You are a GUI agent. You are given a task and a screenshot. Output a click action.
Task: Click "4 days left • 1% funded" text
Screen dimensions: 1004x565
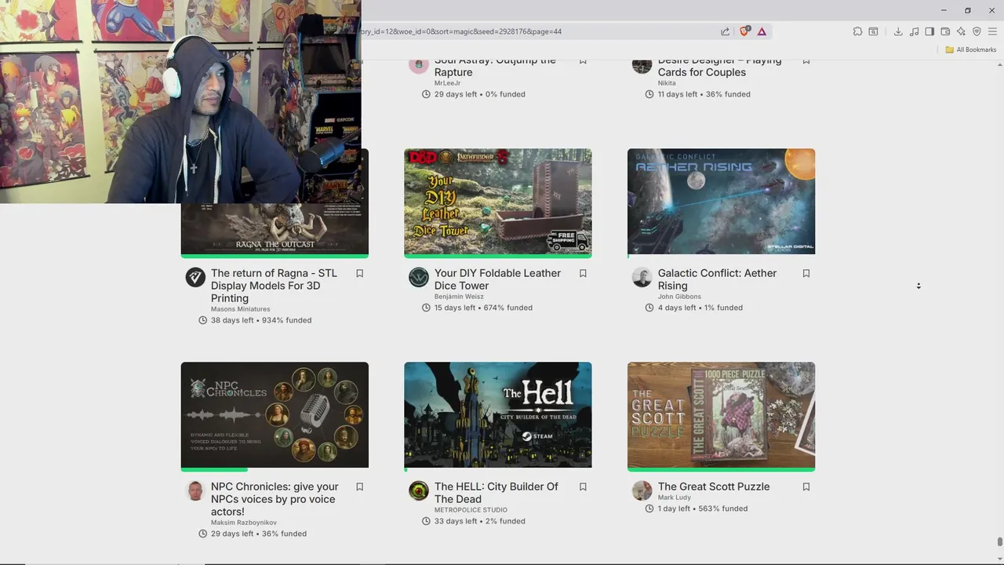click(x=700, y=308)
